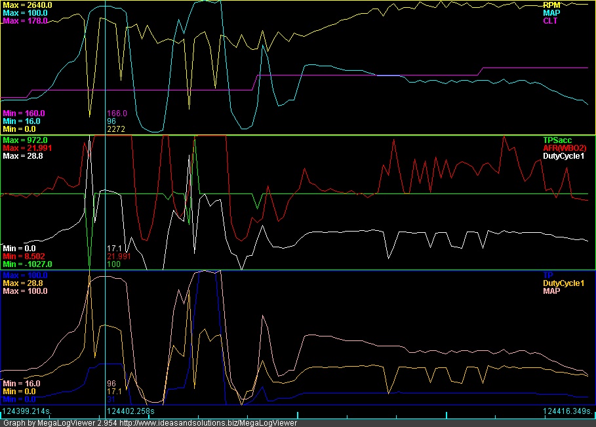Click the 'Max = 2640.0' RPM value
The height and width of the screenshot is (427, 596).
28,5
